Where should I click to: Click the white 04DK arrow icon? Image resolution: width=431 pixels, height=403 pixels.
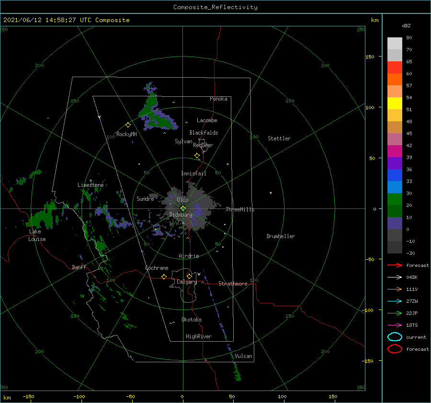[395, 277]
